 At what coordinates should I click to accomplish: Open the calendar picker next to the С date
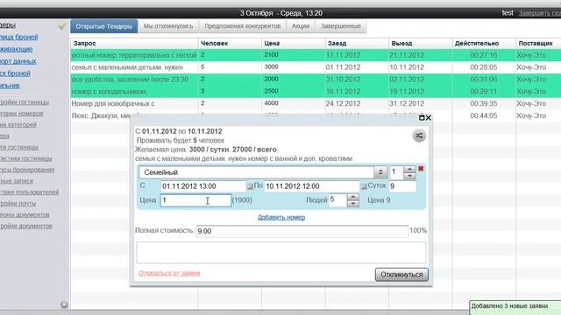tap(250, 186)
